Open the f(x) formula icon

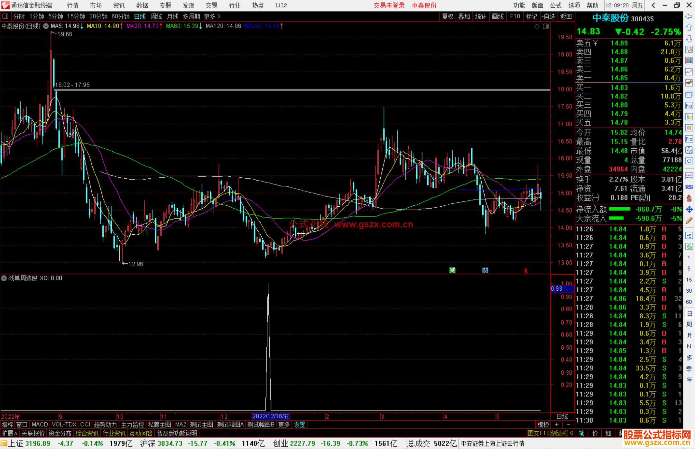click(x=689, y=150)
